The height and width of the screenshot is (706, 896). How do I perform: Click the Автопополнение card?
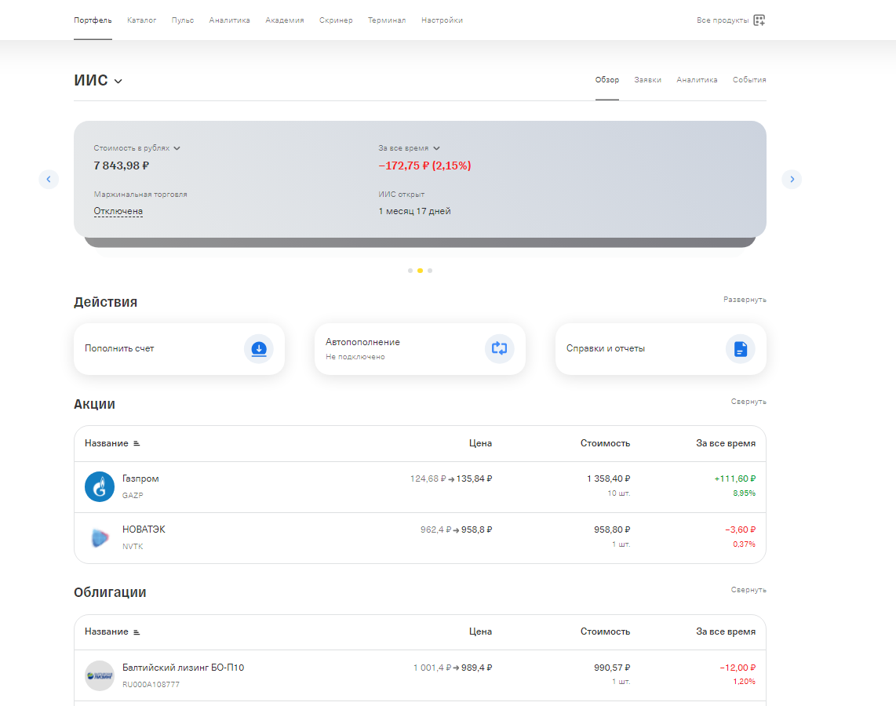pyautogui.click(x=420, y=349)
